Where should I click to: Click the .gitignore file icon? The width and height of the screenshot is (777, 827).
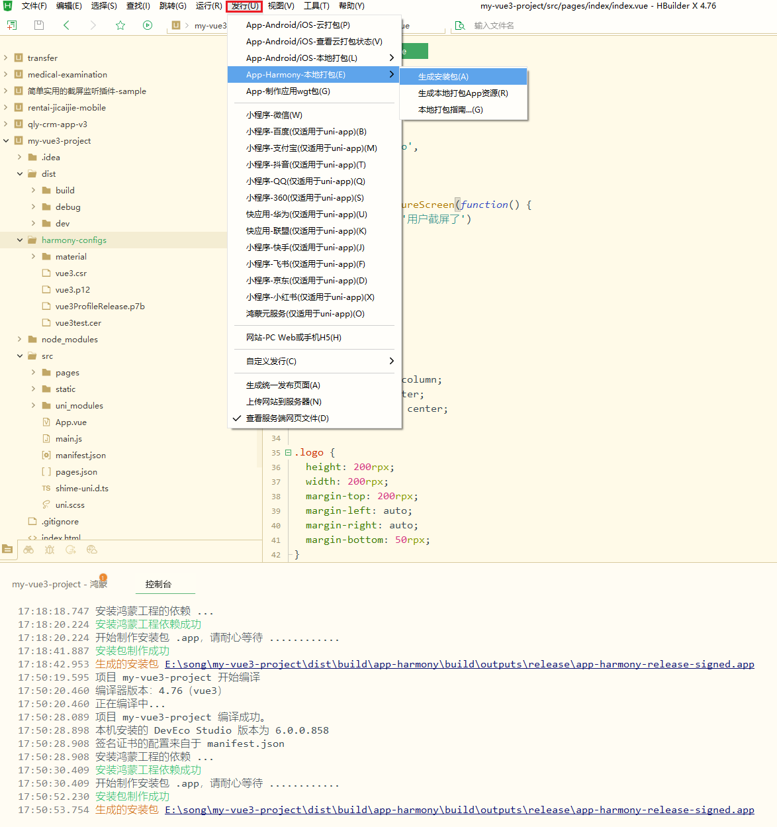[32, 521]
